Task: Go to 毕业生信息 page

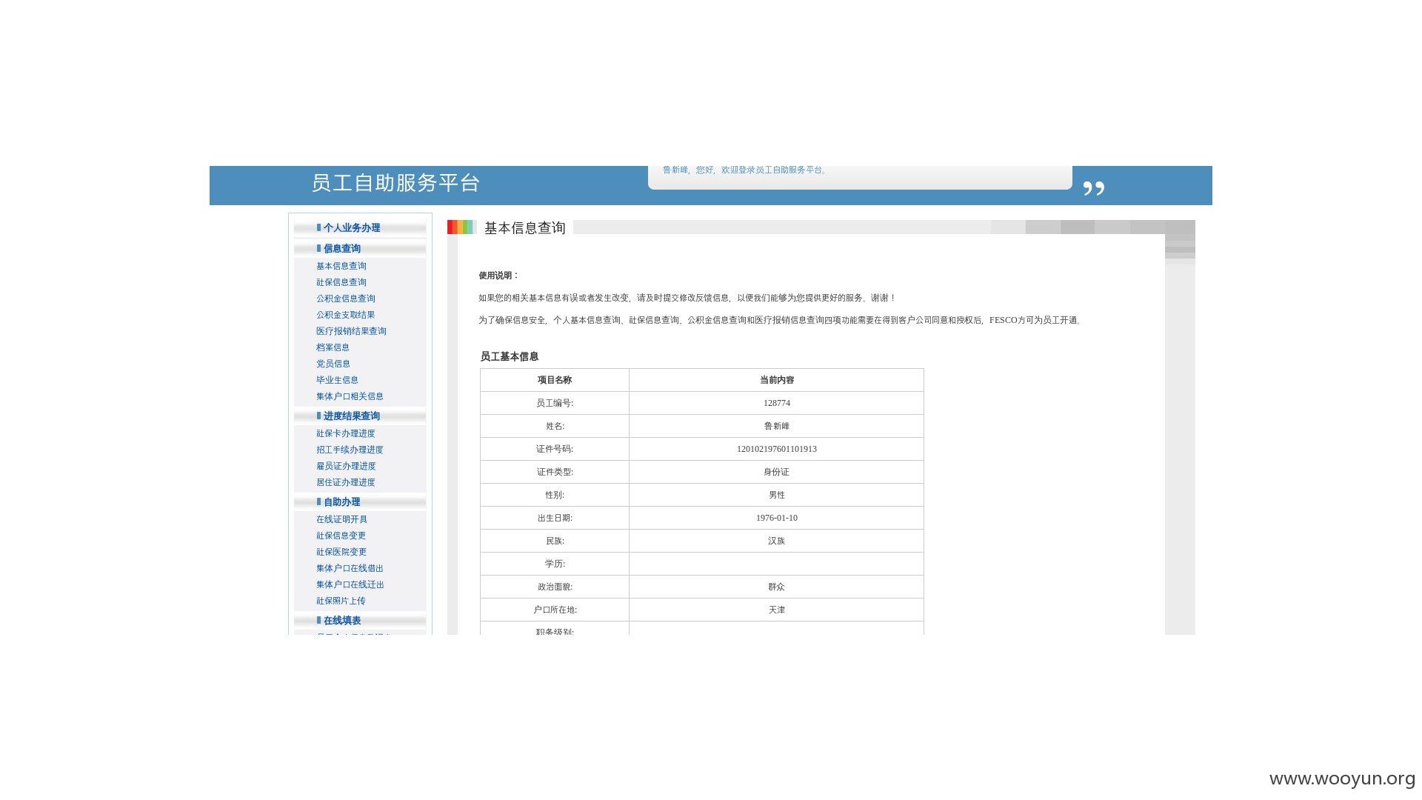Action: point(338,380)
